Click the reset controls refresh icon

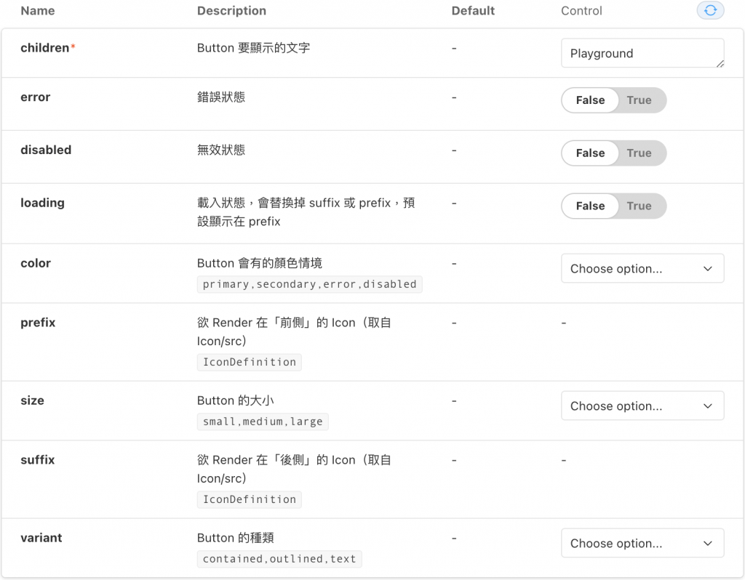point(711,10)
